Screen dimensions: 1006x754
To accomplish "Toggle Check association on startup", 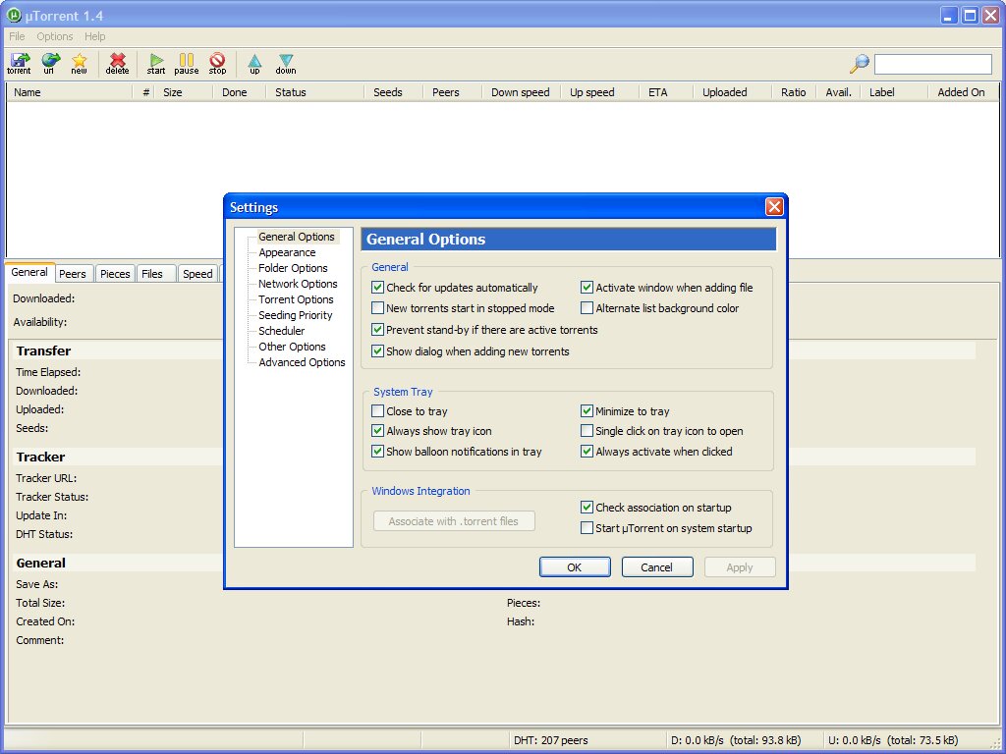I will tap(587, 508).
